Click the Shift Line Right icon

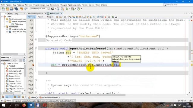tap(101, 17)
